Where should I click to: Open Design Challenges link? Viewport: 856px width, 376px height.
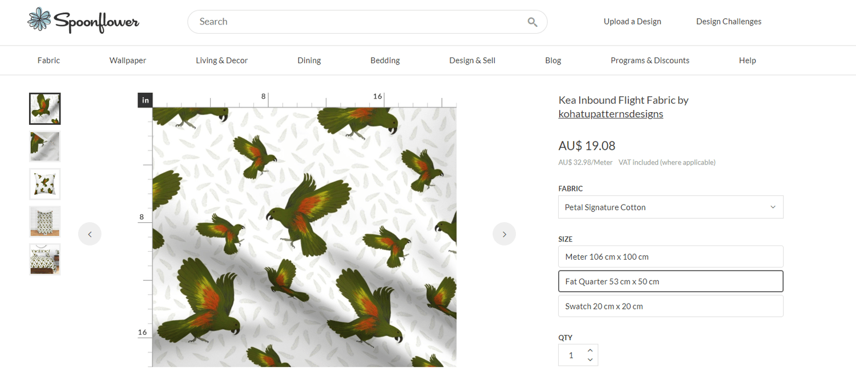729,22
